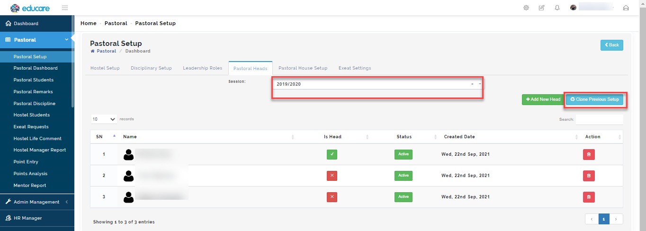Open Pastoral Students in sidebar
646x231 pixels.
coord(34,80)
